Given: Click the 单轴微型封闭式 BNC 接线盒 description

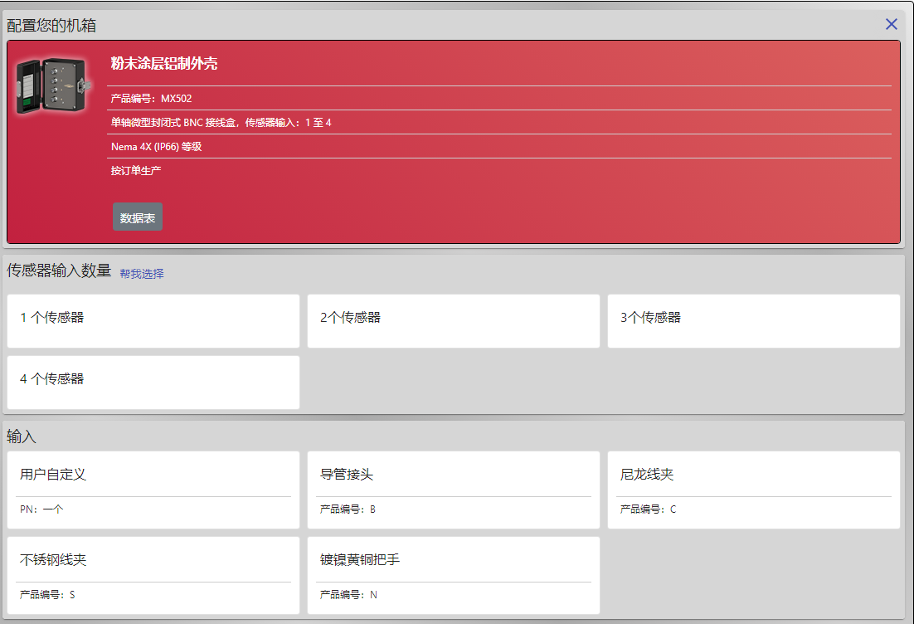Looking at the screenshot, I should [x=221, y=123].
